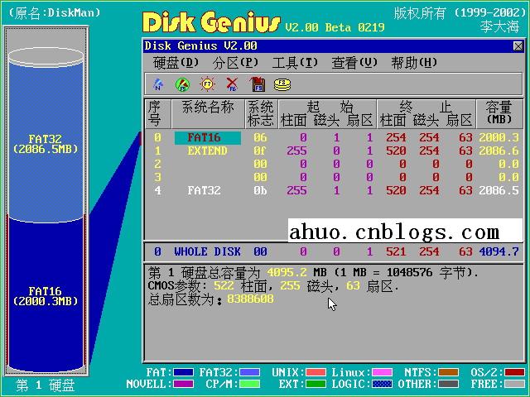The image size is (530, 397).
Task: Click the F6 delete partition red X icon
Action: pos(232,84)
